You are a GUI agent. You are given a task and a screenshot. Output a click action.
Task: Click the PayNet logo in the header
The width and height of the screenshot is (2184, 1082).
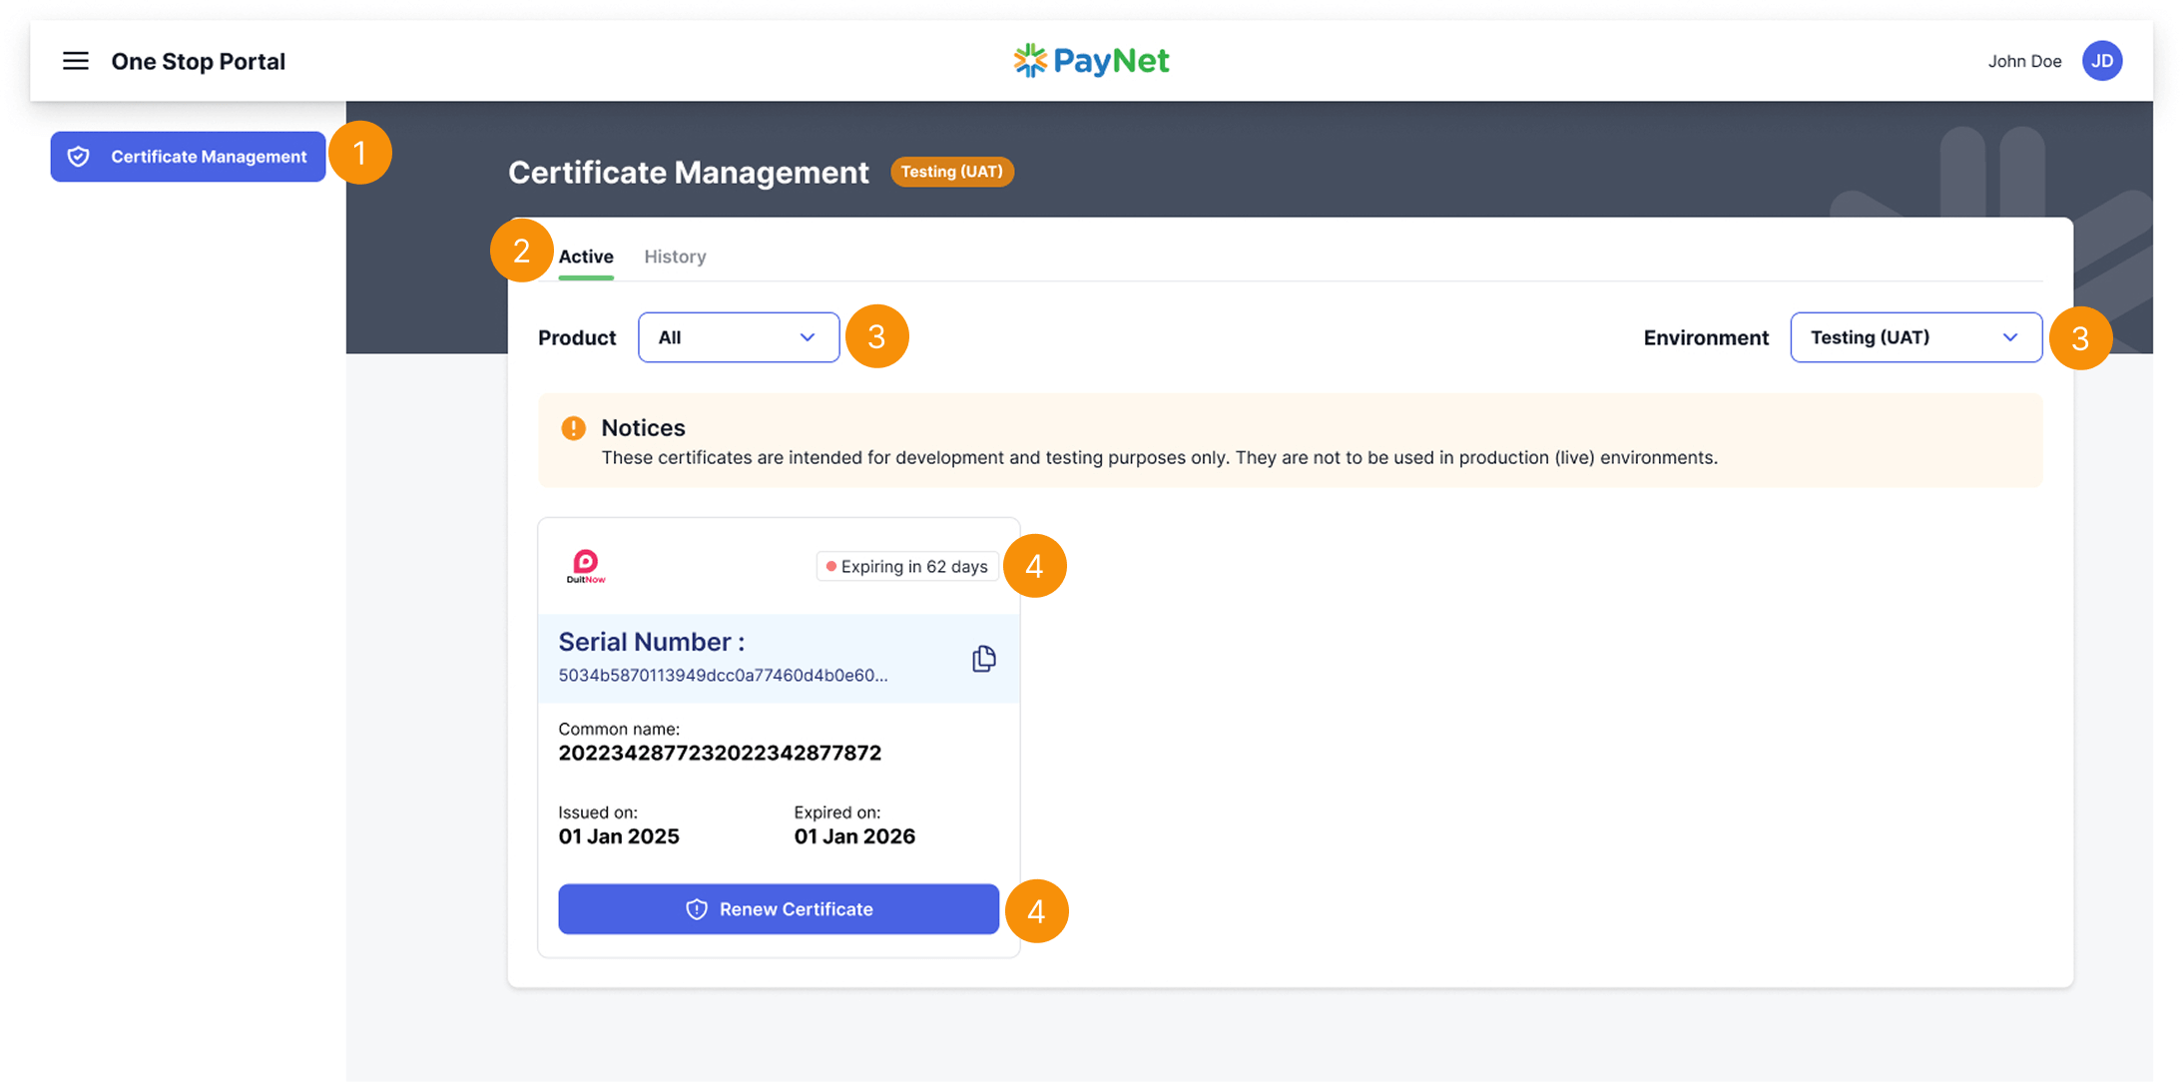(x=1090, y=60)
